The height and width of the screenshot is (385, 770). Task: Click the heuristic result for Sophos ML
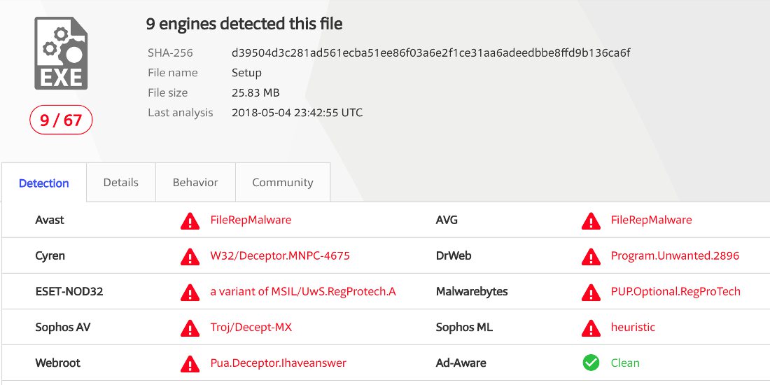pyautogui.click(x=633, y=327)
